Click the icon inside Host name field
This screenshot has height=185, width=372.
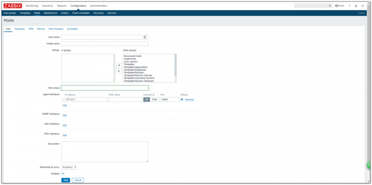tap(145, 37)
